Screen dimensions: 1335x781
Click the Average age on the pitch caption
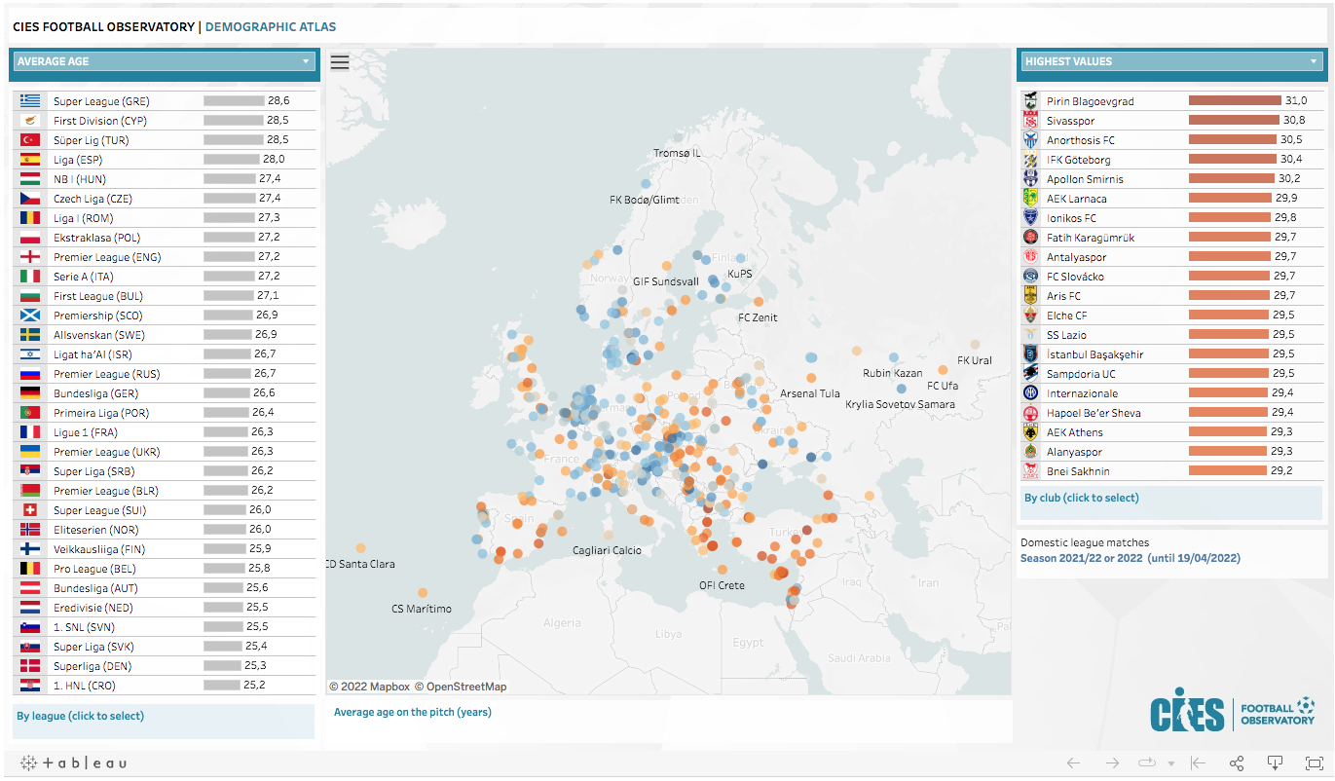tap(413, 712)
